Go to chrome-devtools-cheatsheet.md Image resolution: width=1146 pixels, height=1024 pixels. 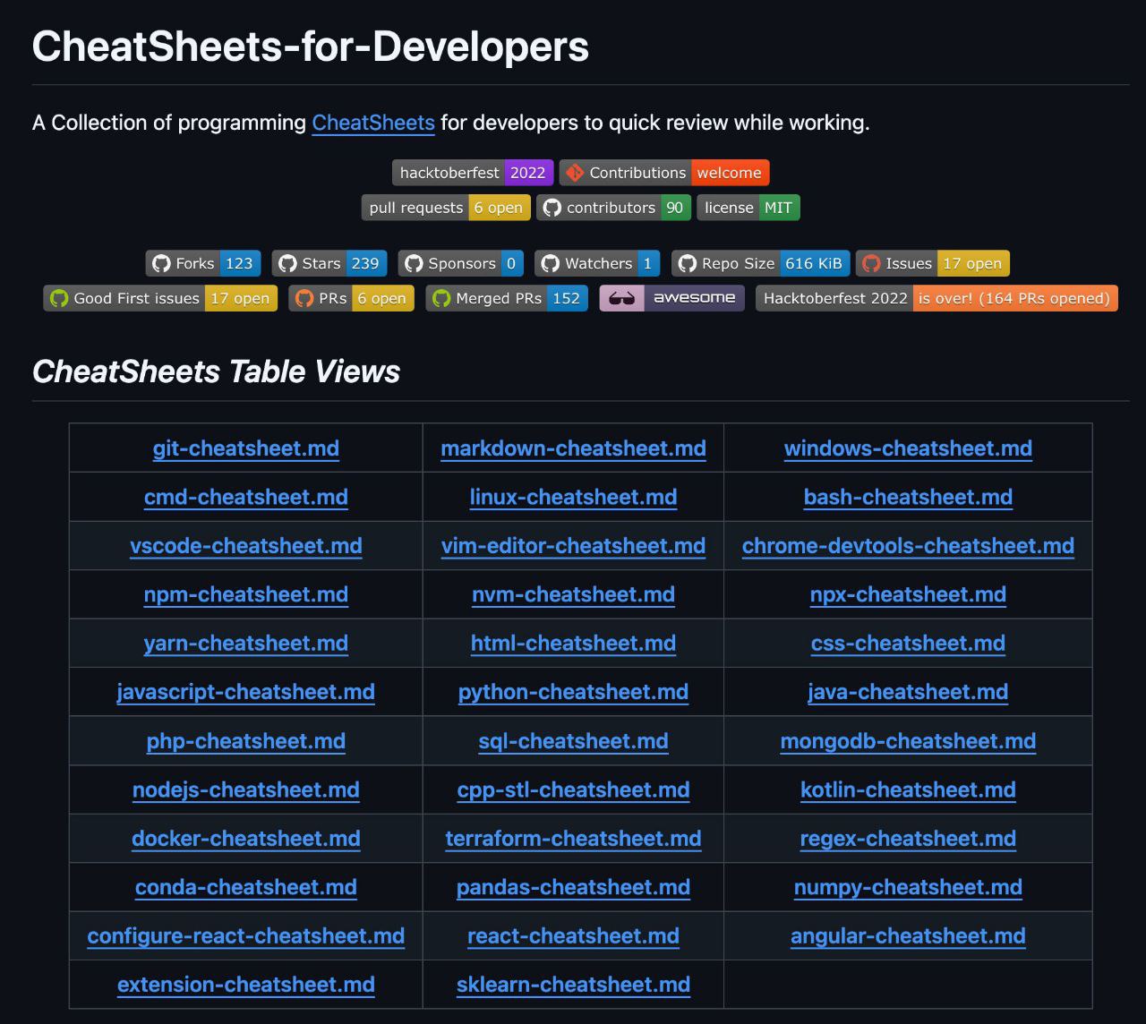(x=908, y=546)
